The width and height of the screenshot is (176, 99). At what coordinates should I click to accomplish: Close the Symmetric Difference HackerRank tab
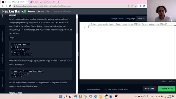27,2
